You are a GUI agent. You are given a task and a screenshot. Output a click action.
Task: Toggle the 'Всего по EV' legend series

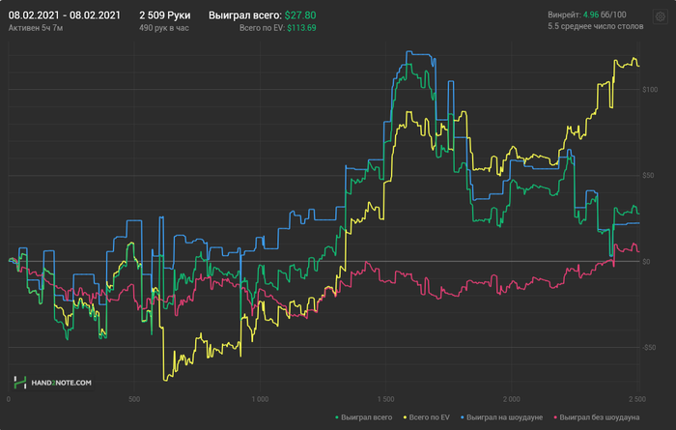click(427, 417)
